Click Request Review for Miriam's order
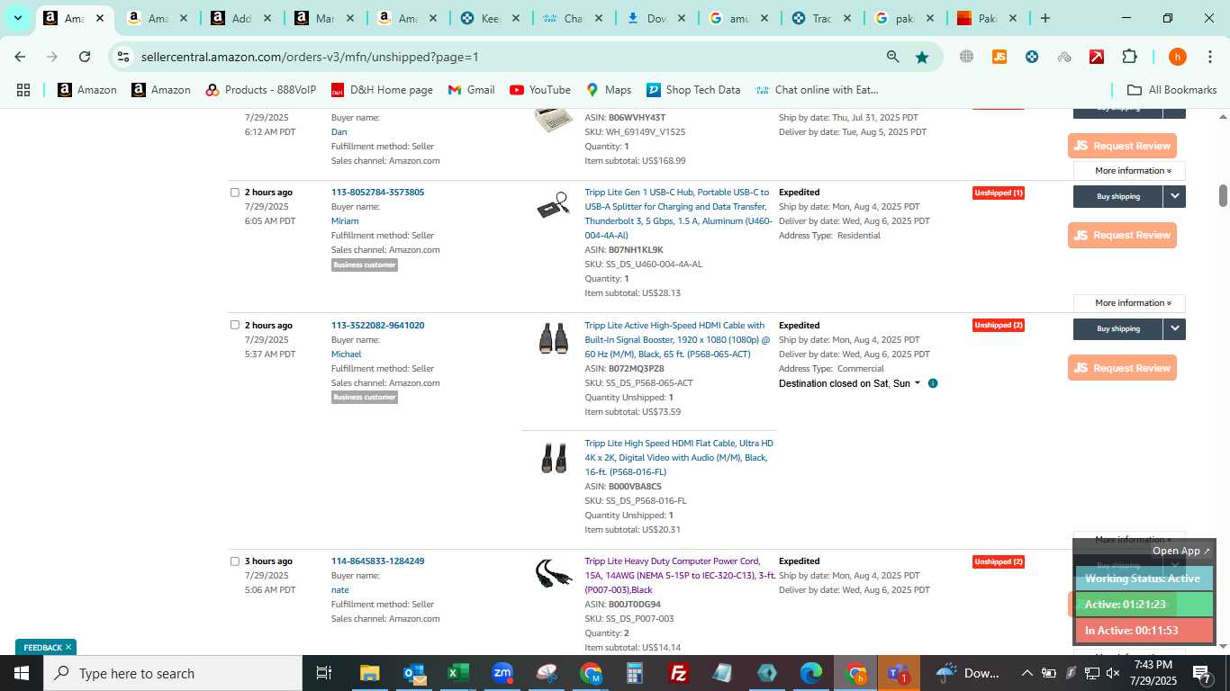 (1122, 236)
